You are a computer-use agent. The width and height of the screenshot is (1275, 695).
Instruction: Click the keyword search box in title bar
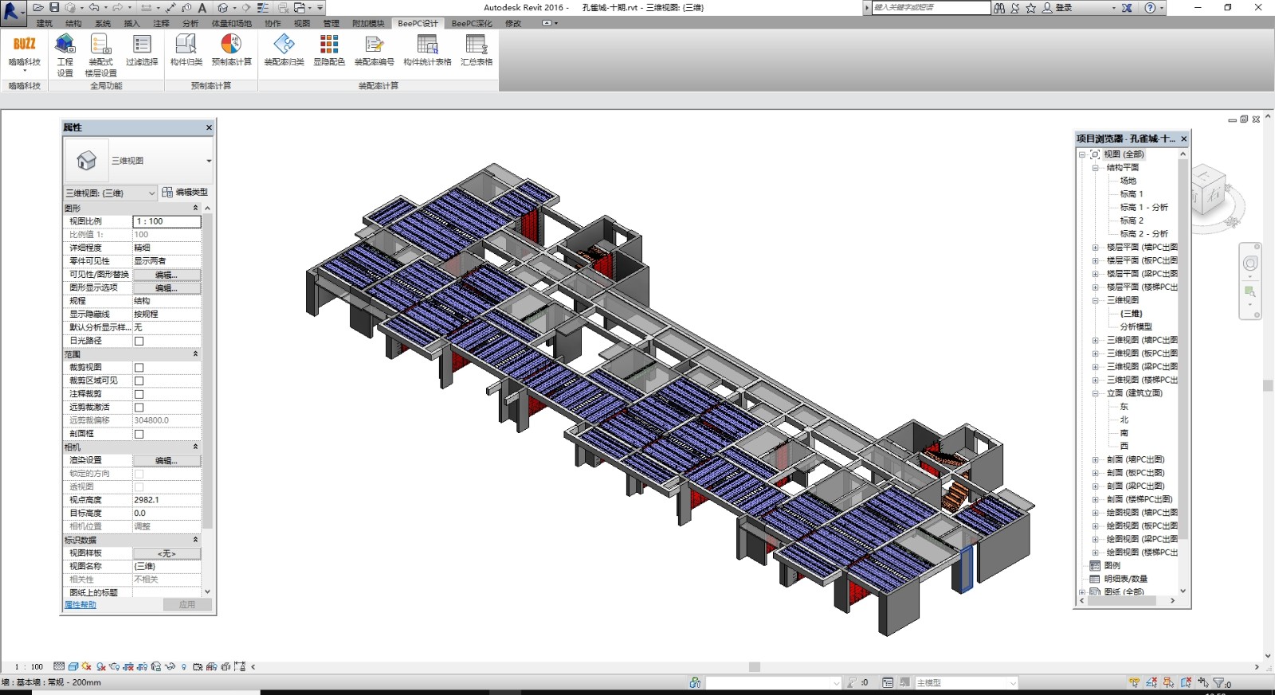(x=931, y=8)
